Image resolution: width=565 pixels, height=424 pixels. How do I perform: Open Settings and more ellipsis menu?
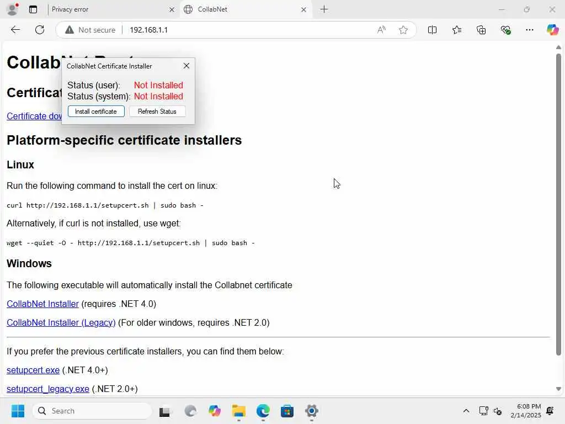[x=529, y=30]
